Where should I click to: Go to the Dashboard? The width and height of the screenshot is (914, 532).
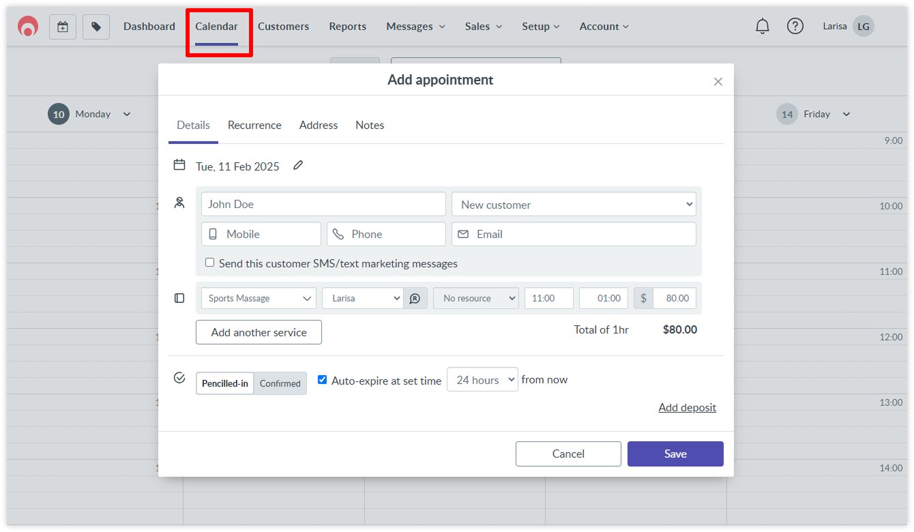(x=149, y=27)
